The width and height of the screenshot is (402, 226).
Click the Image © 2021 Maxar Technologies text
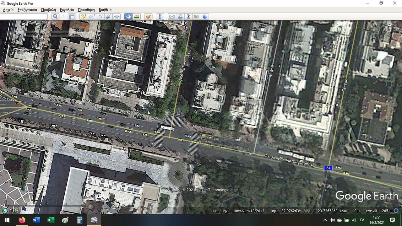201,190
